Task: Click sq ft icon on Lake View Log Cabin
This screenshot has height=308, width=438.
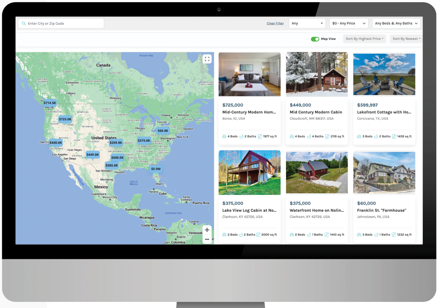Action: pos(259,235)
